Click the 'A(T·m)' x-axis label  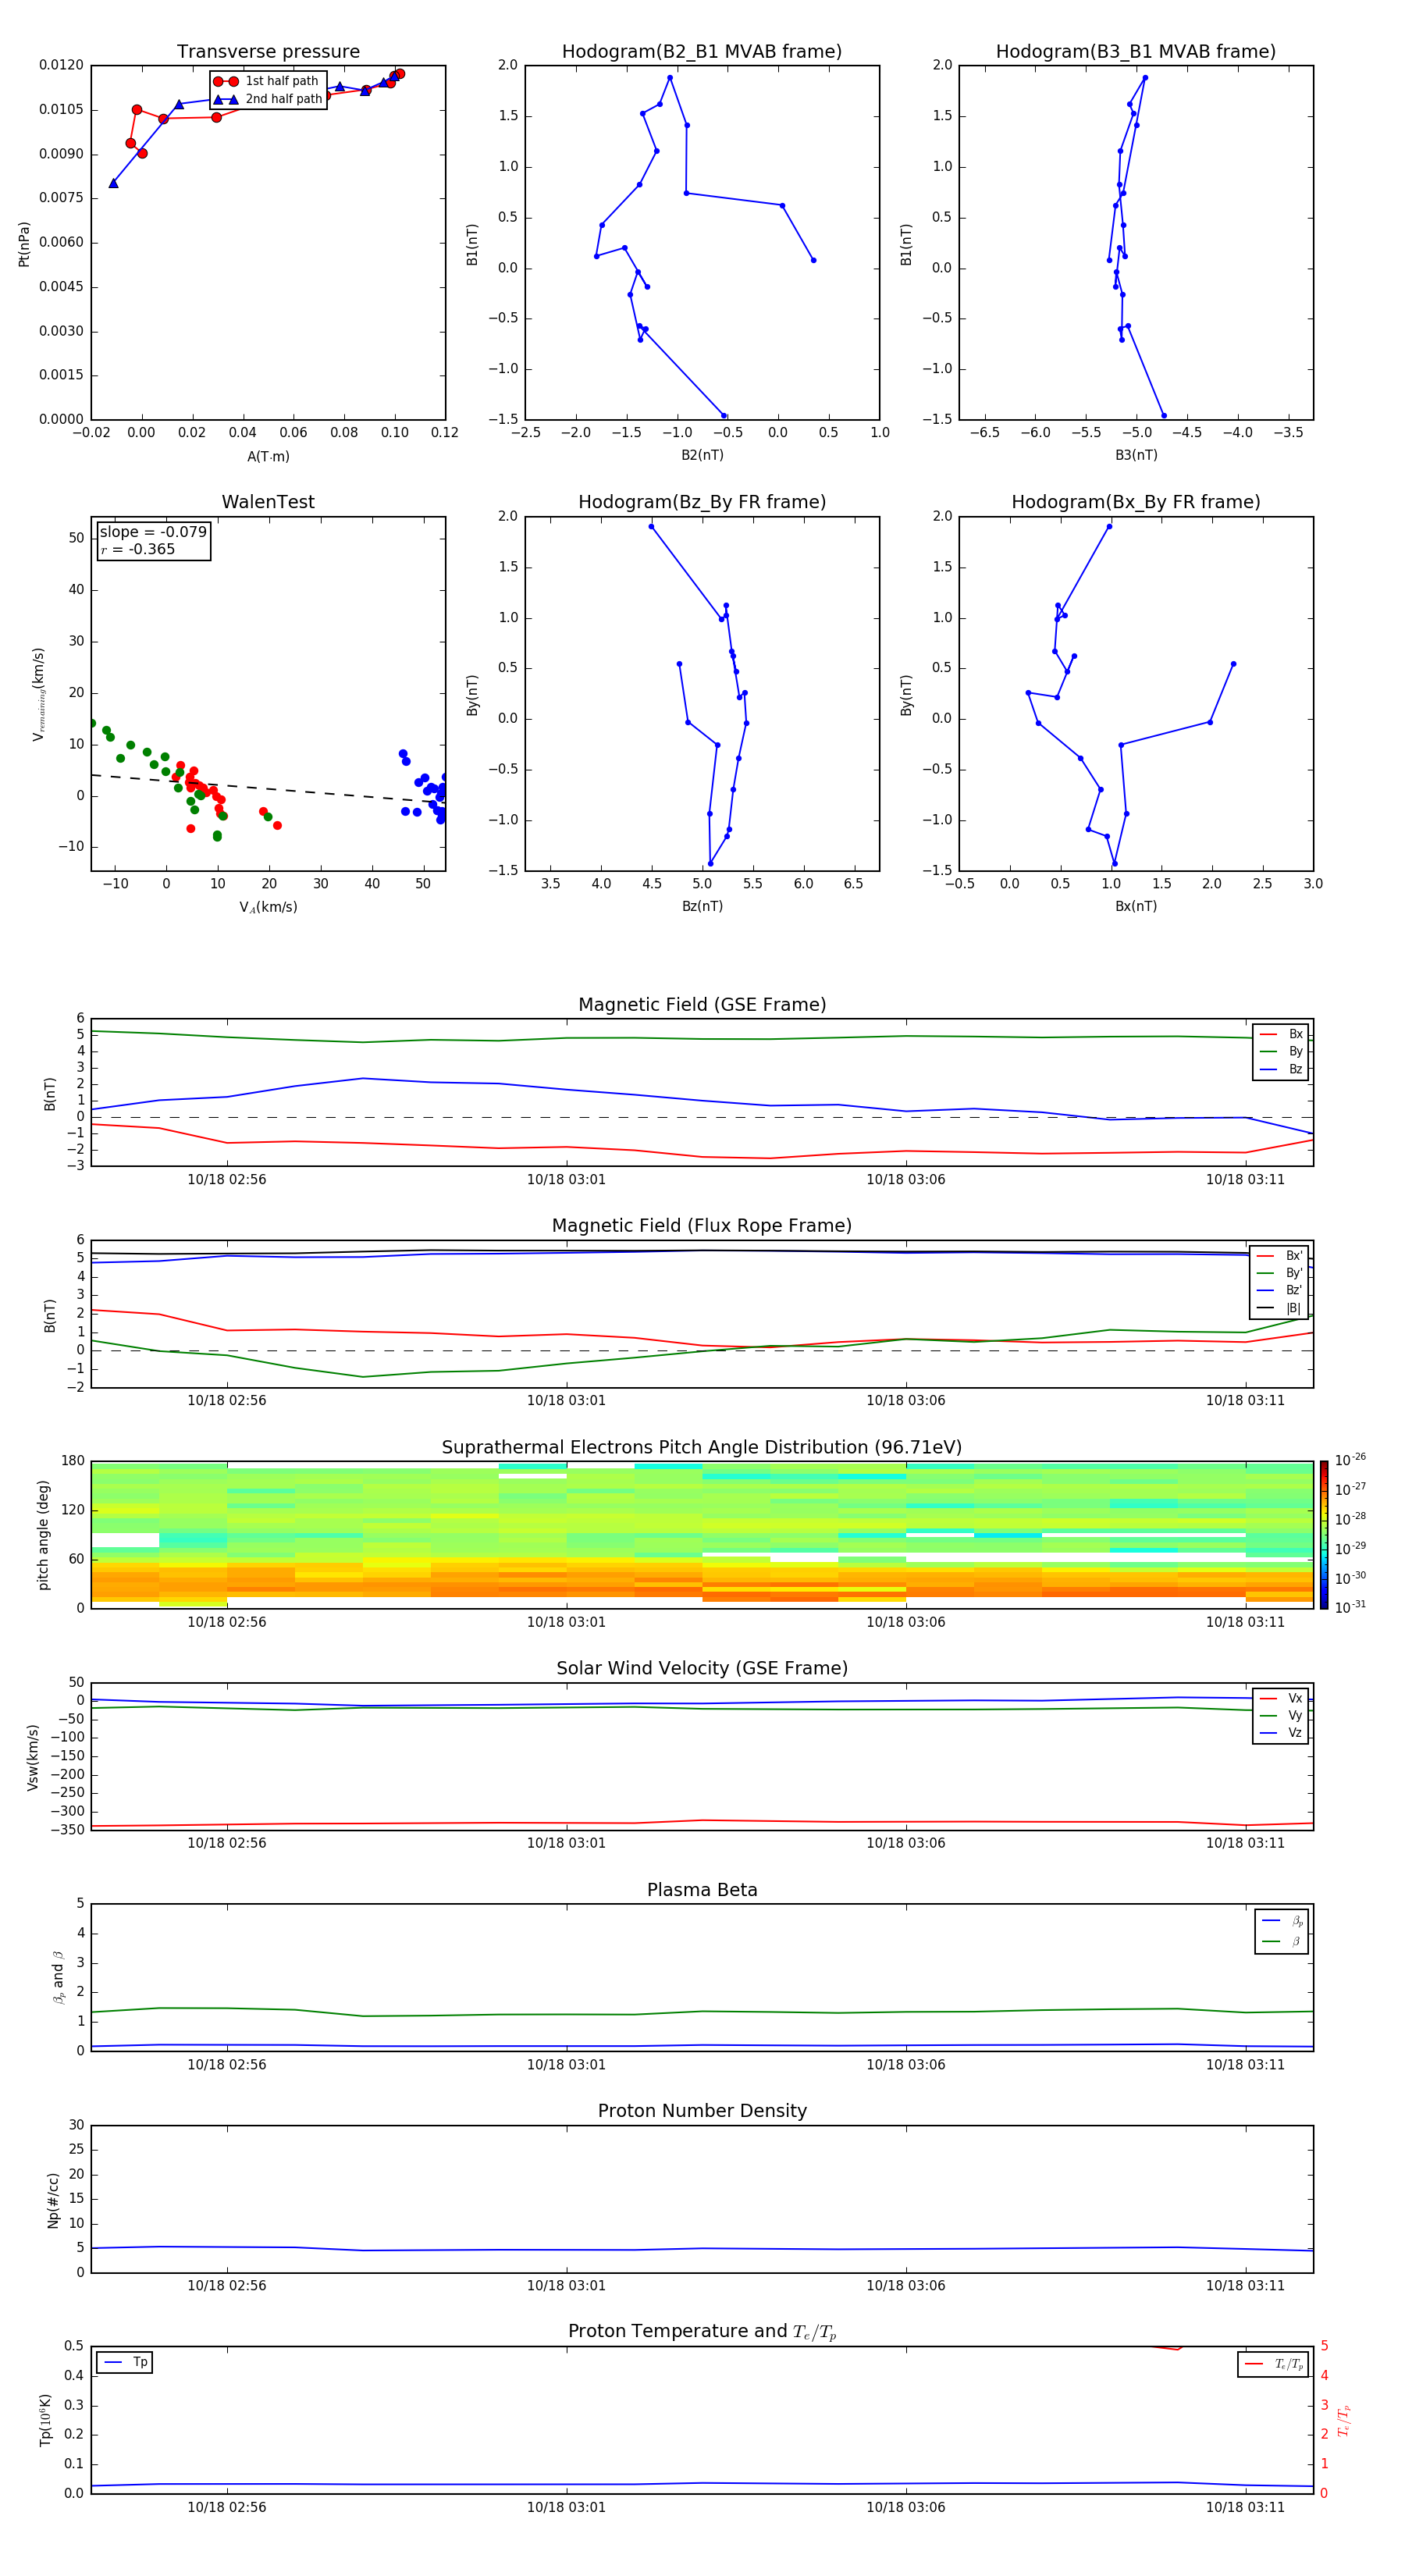pyautogui.click(x=268, y=457)
